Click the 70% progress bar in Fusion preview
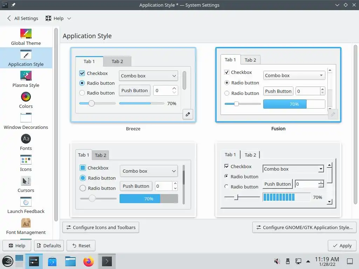359x269 pixels. click(294, 104)
